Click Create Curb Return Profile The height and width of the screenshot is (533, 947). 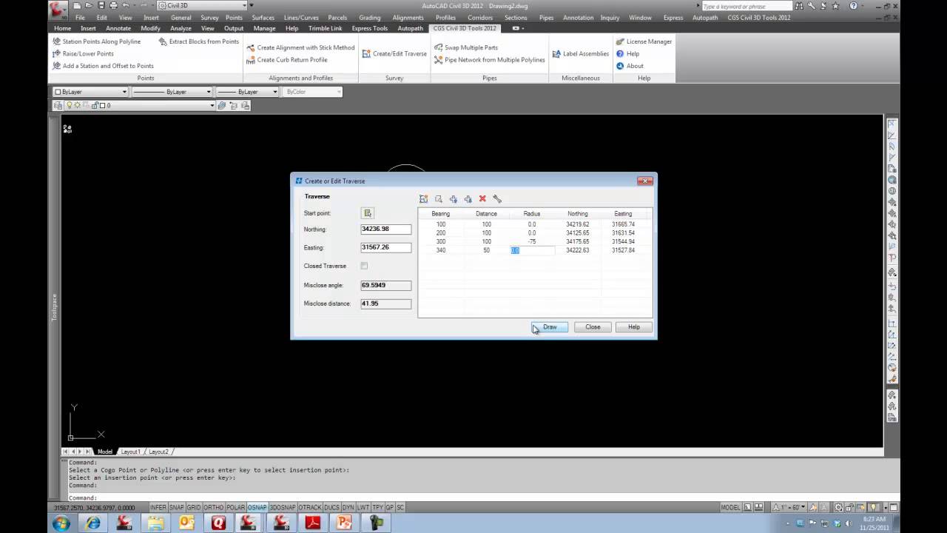pos(287,60)
